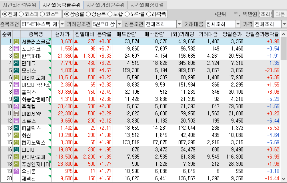The width and height of the screenshot is (287, 183).
Task: Click the 증 badge icon beside 소룩스
Action: [x=16, y=121]
